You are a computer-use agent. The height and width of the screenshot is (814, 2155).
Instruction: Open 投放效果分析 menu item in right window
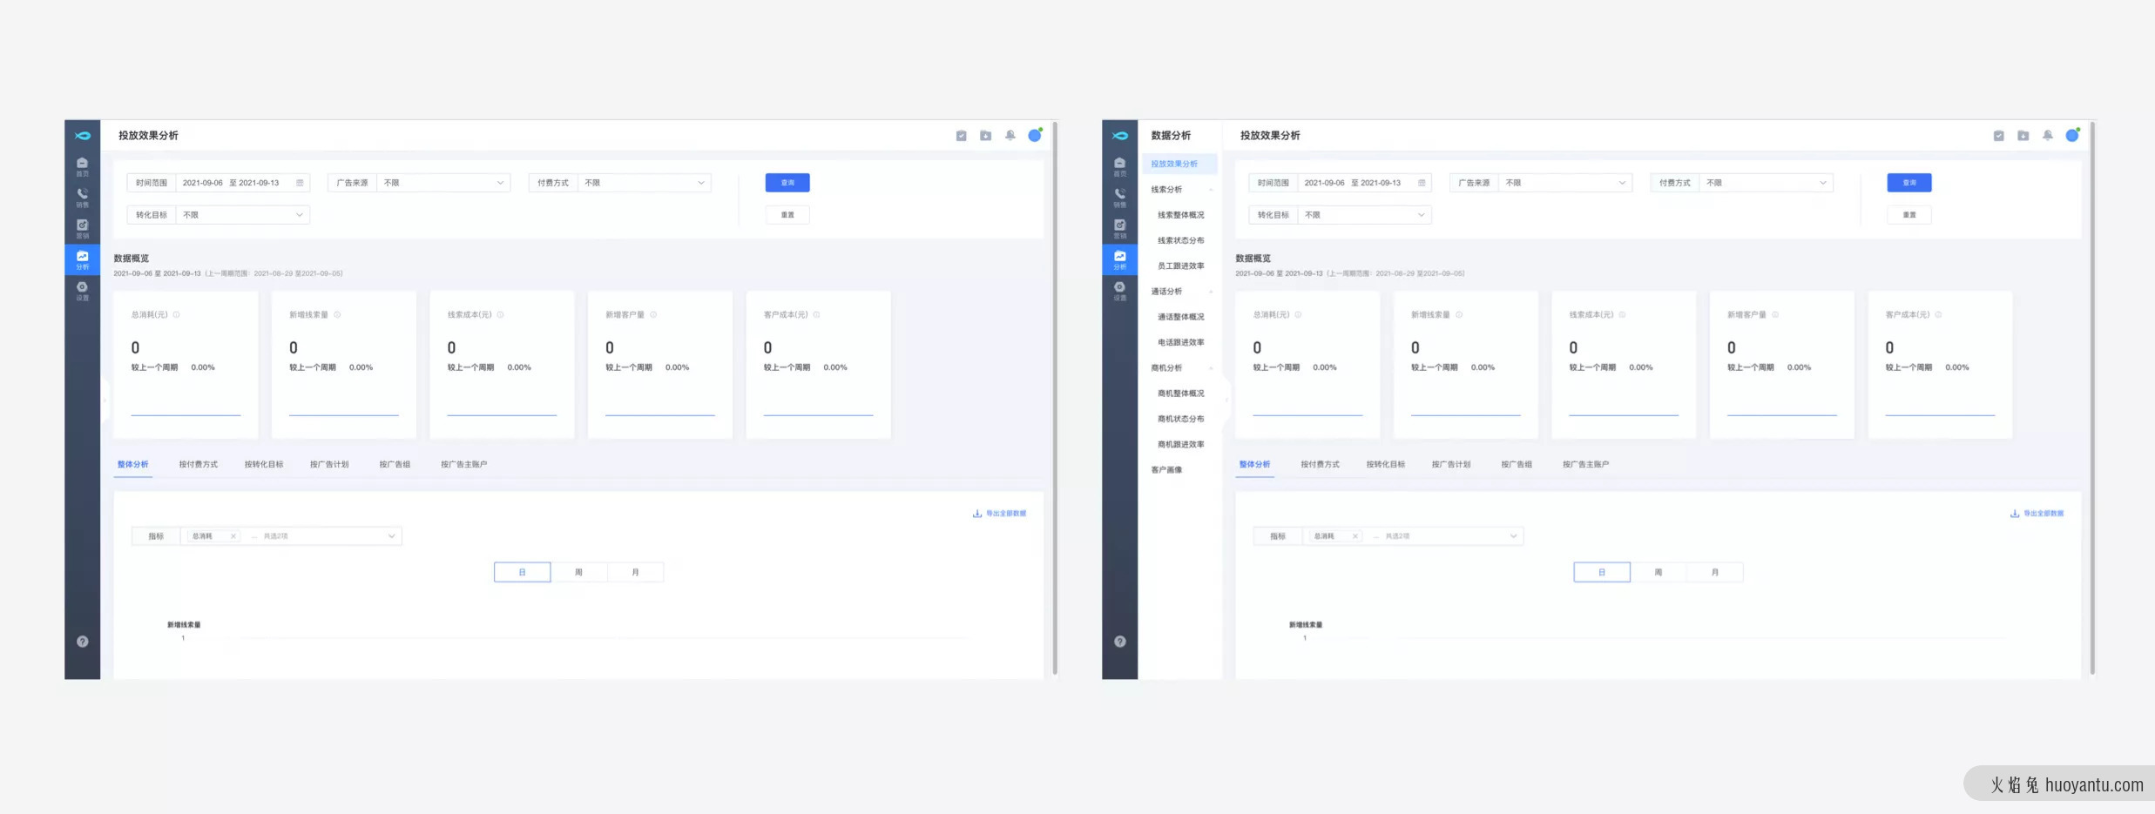point(1179,164)
